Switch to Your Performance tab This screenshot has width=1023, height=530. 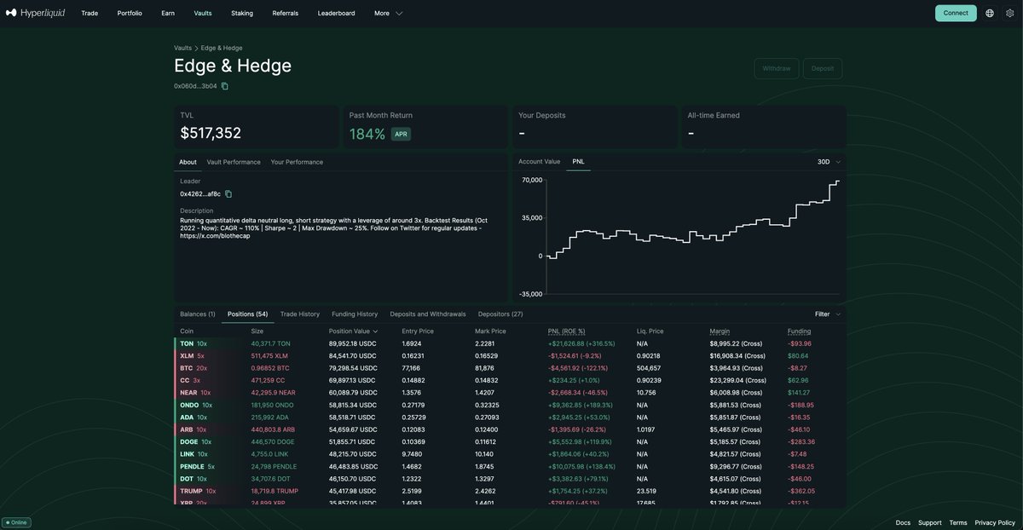tap(297, 162)
